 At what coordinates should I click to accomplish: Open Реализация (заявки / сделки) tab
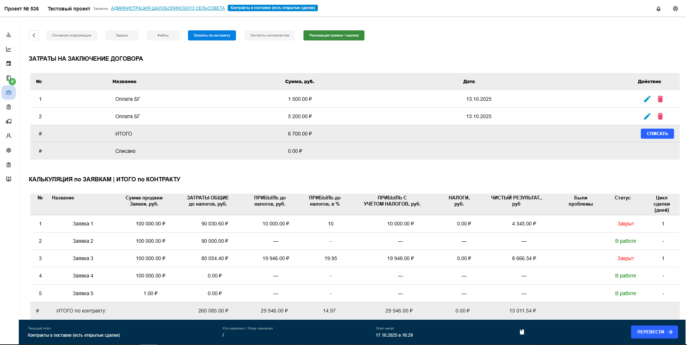[x=334, y=35]
